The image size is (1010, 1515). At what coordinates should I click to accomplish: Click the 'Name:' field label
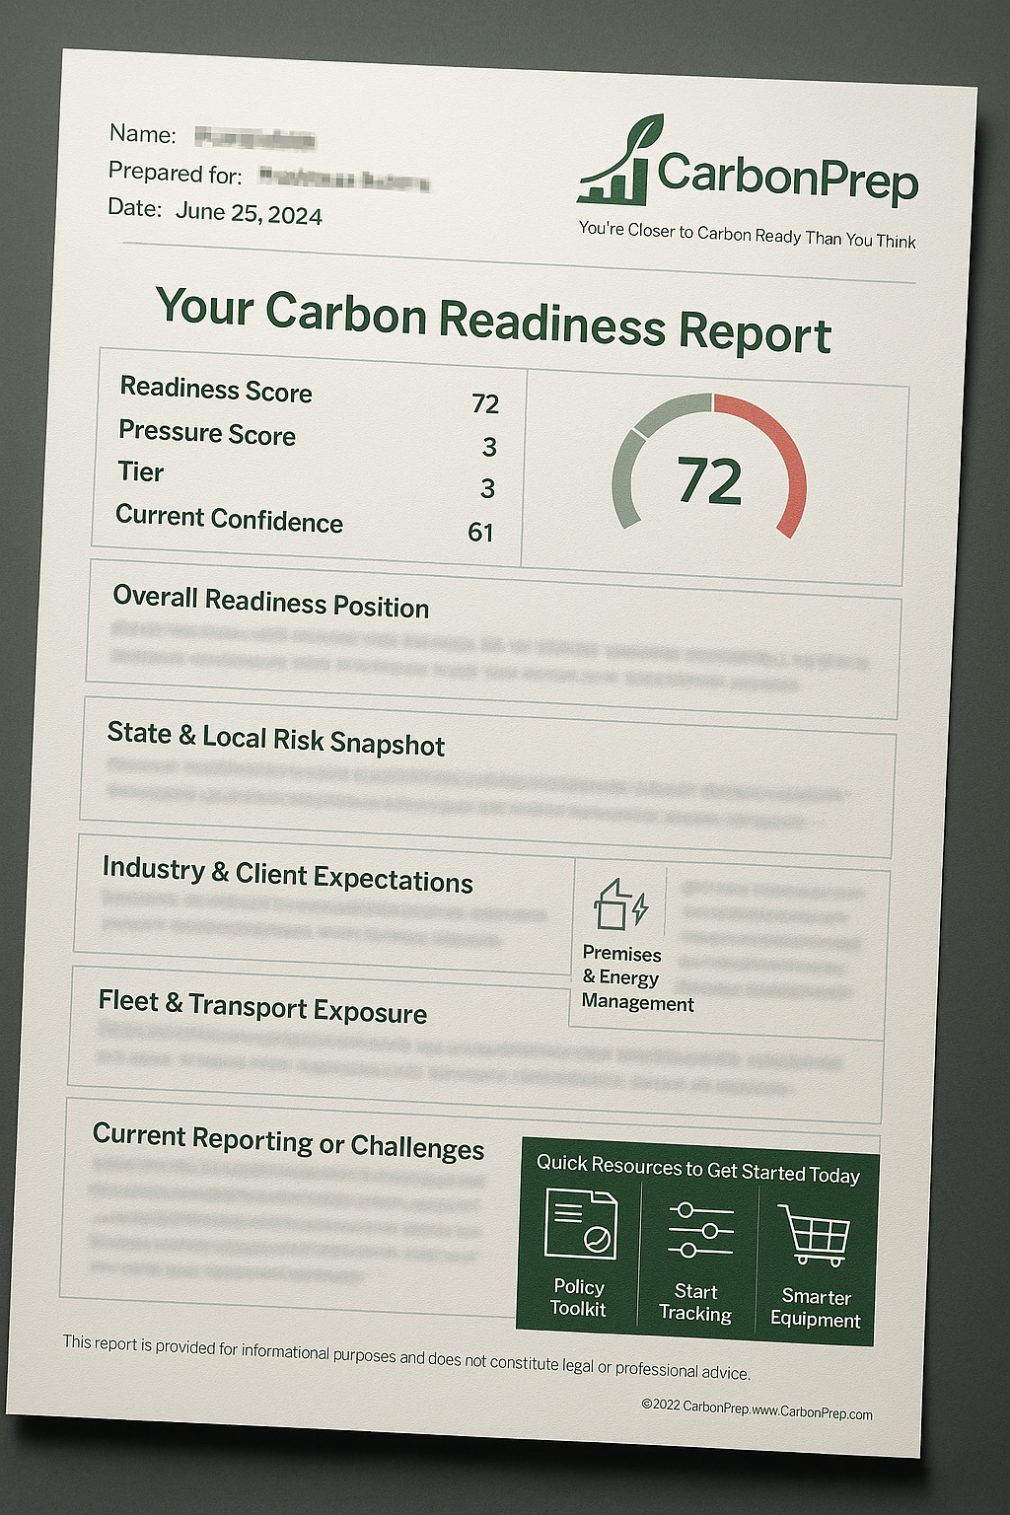(143, 133)
